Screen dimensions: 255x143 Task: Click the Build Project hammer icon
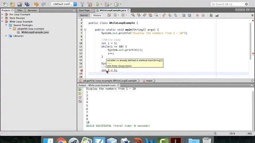(x=82, y=4)
